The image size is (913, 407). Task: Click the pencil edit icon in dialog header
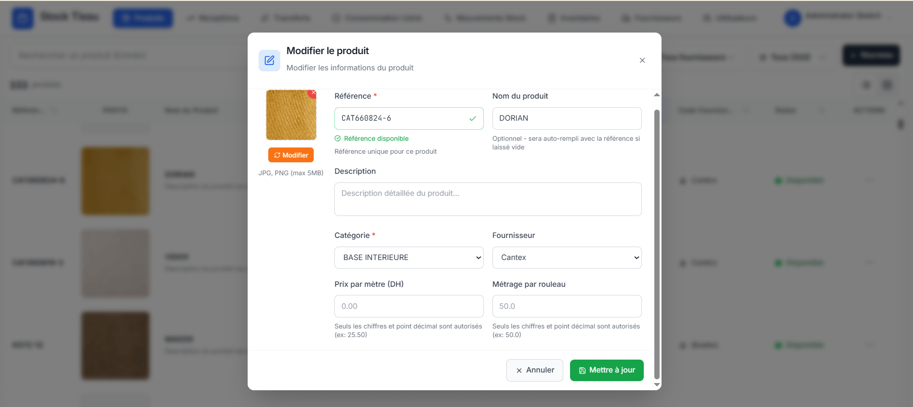(x=269, y=60)
